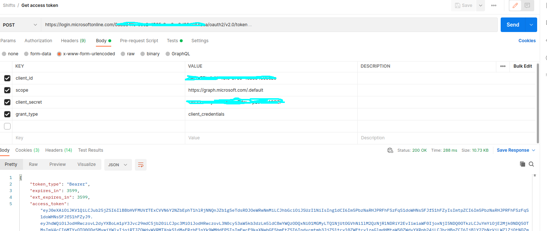This screenshot has height=231, width=547.
Task: Uncheck the client_id parameter checkbox
Action: [x=7, y=78]
